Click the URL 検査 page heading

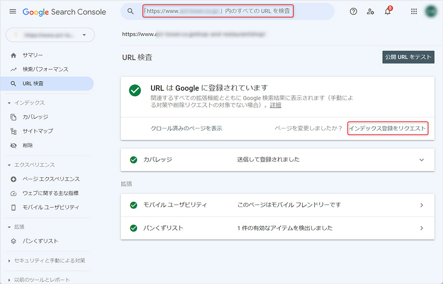point(137,57)
